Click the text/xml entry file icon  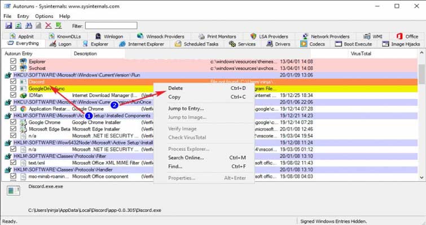[x=23, y=163]
